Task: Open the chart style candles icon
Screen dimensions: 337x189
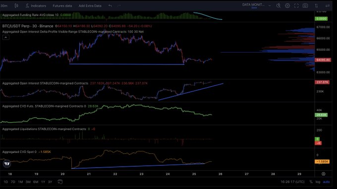Action: [x=16, y=6]
